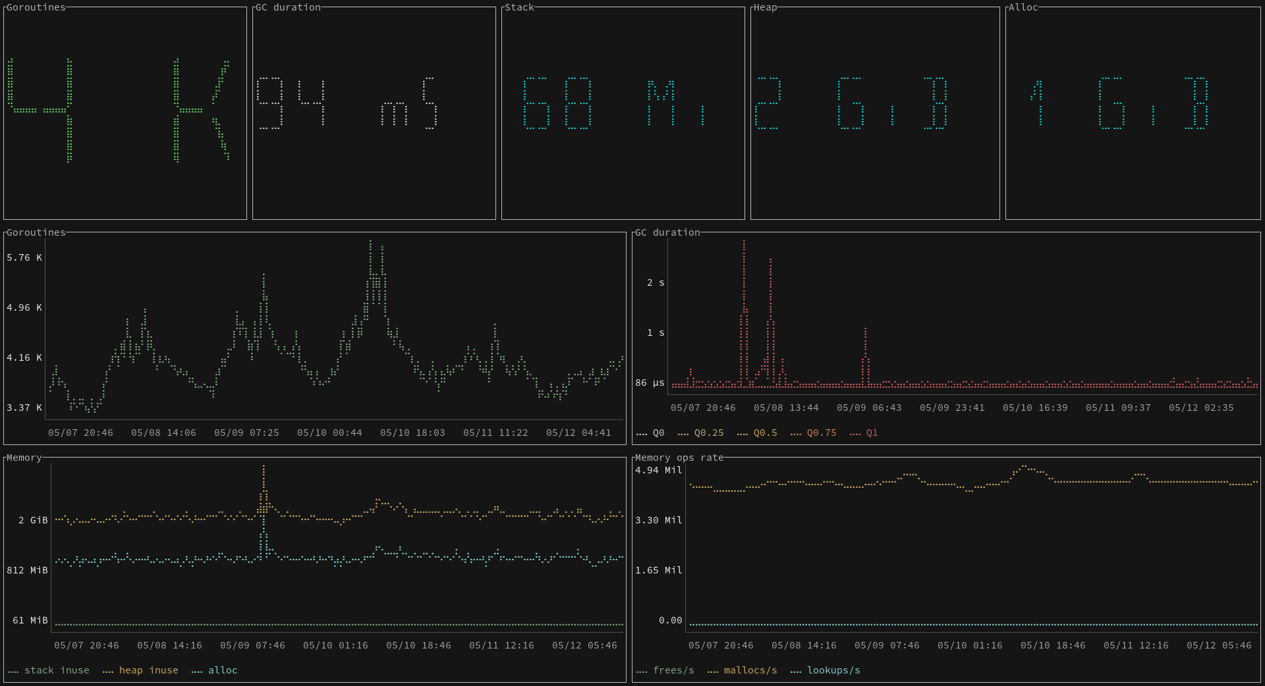Select the Memory ops rate panel title
1265x686 pixels.
[x=679, y=458]
